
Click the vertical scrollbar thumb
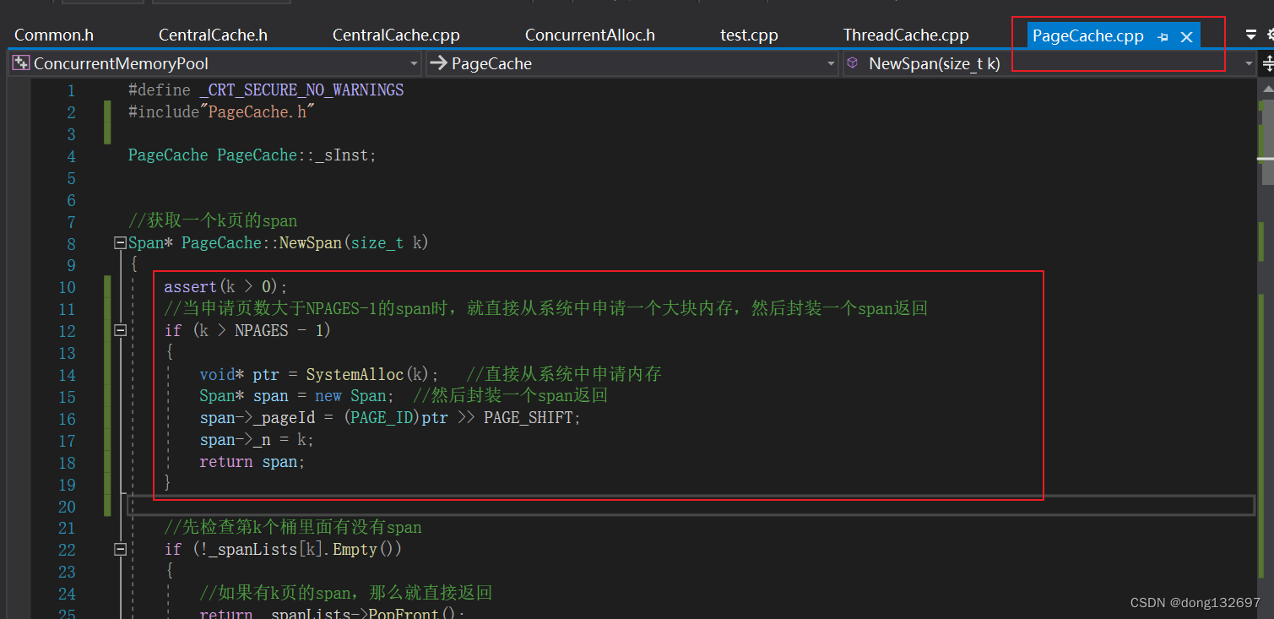point(1267,142)
